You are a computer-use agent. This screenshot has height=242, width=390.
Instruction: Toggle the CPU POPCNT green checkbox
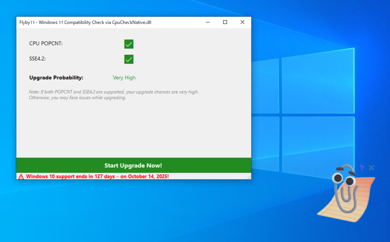click(x=129, y=44)
